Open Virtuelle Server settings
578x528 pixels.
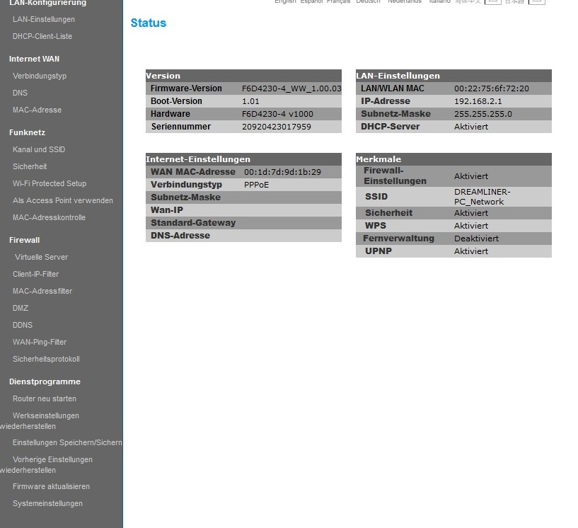point(41,257)
